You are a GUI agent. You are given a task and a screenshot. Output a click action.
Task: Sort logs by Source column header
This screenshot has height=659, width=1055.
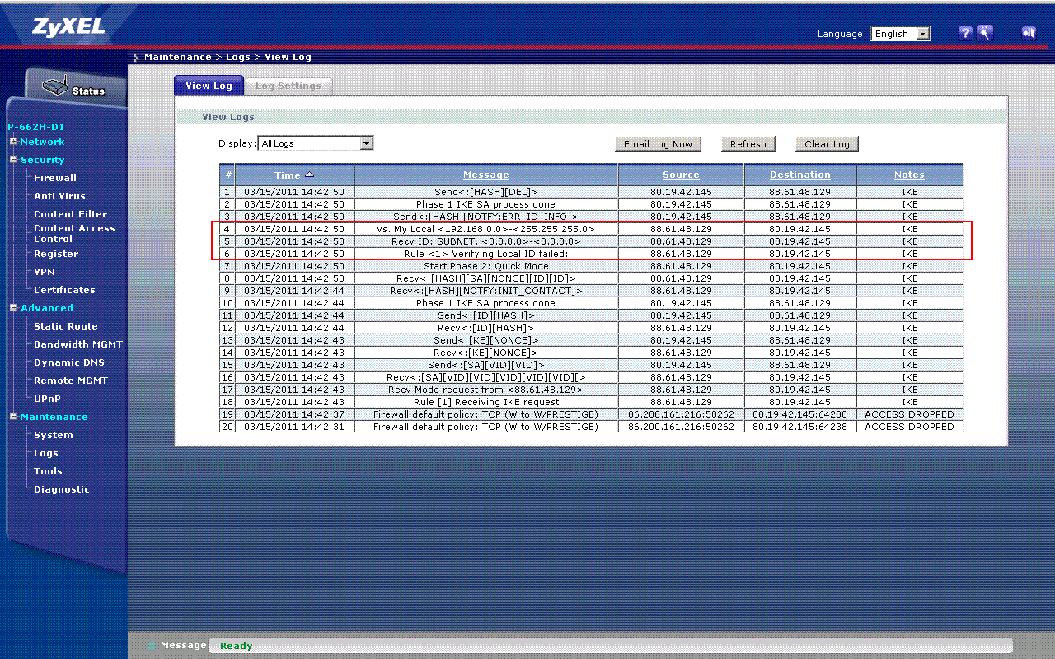[681, 175]
